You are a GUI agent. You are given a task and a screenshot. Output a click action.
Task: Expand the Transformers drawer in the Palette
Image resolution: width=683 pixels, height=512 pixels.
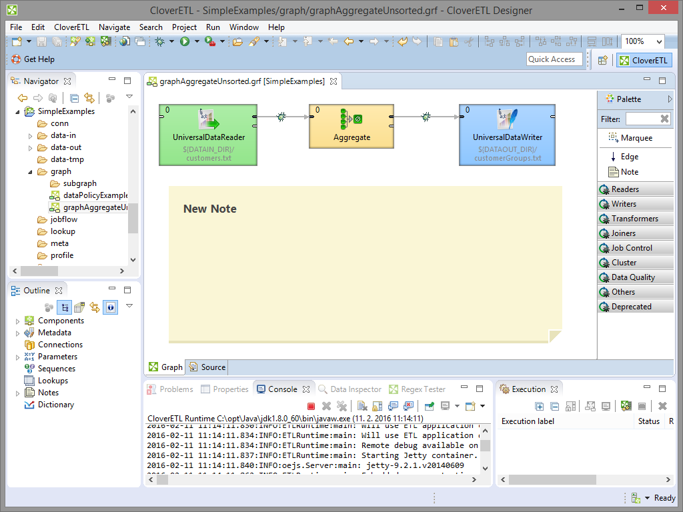coord(635,219)
